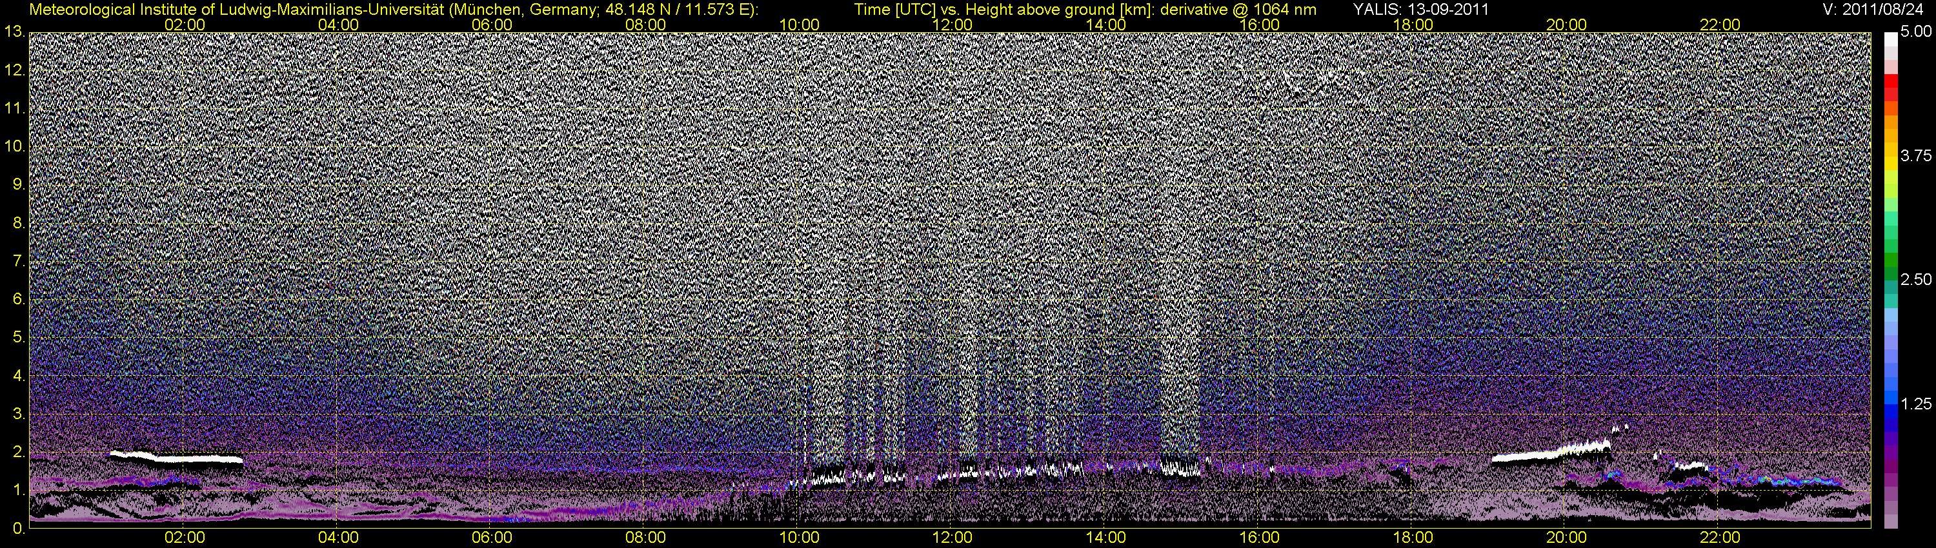Click the 04:00 label on the lower time axis
This screenshot has width=1936, height=548.
tap(338, 538)
